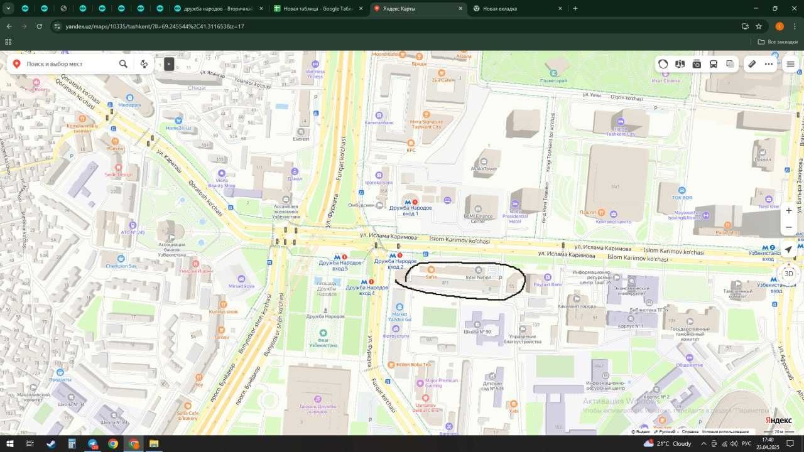Zoom out with the minus button
Screen dimensions: 804x452
tap(789, 227)
